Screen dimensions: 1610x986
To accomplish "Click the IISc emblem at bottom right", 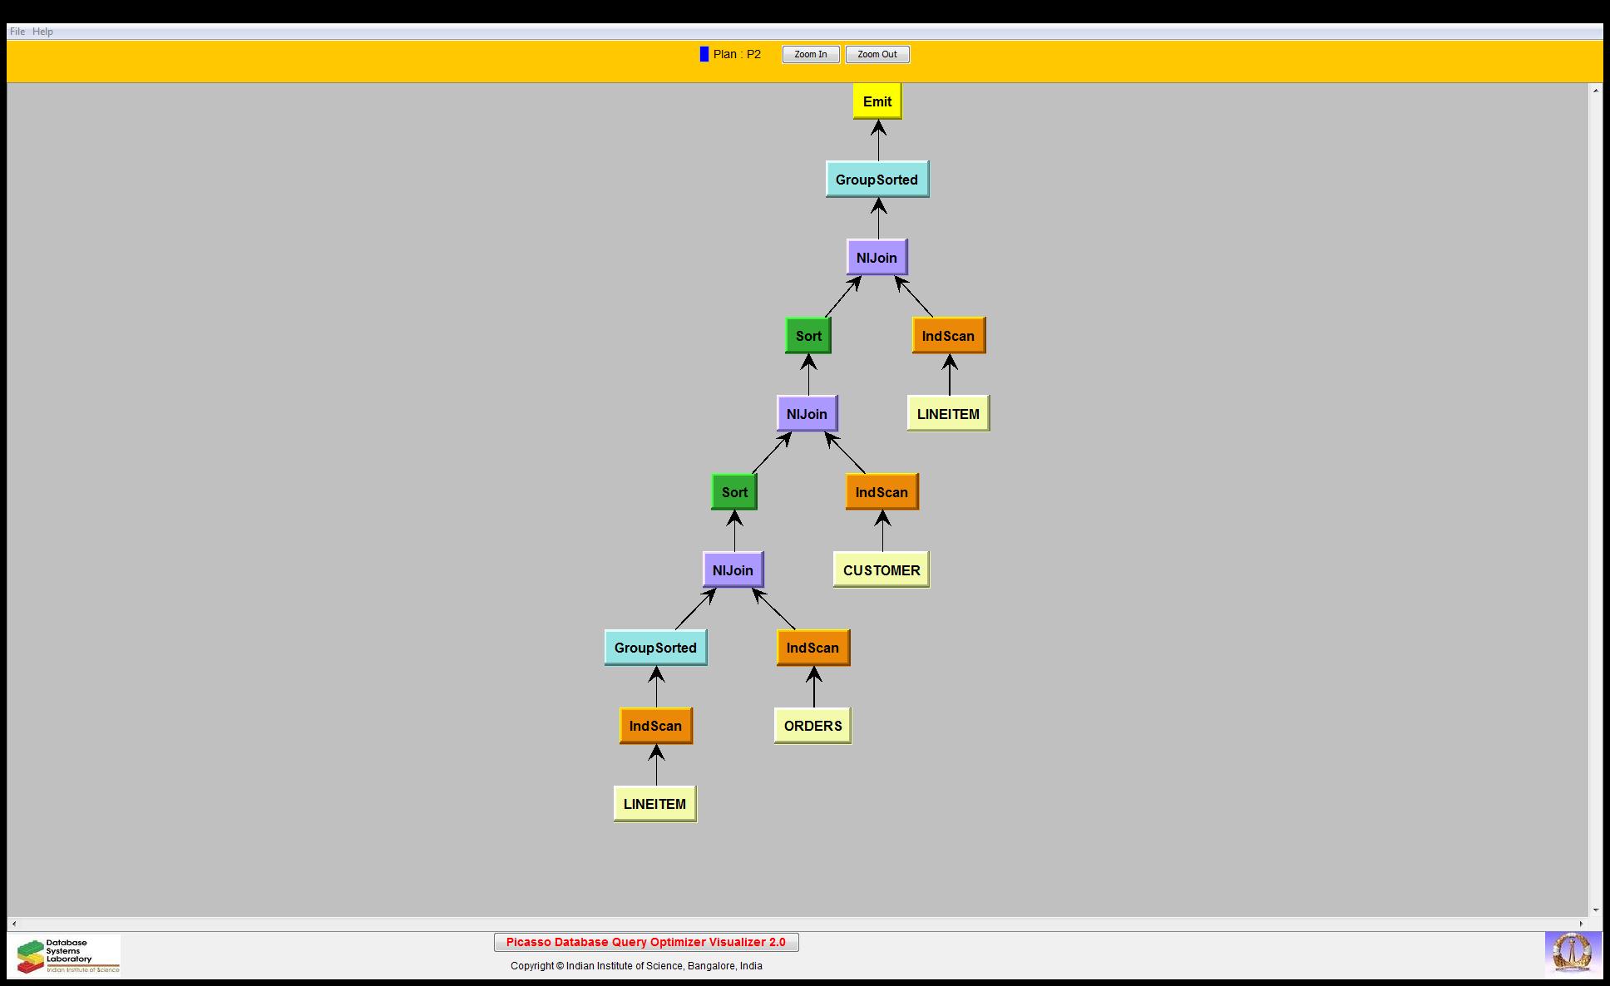I will pos(1571,954).
